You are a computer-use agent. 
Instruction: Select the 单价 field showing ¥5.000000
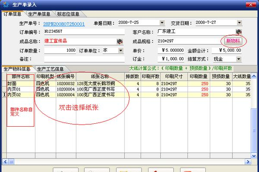(171, 50)
